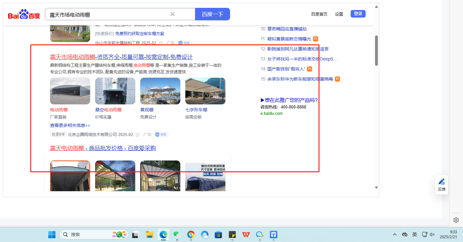Image resolution: width=463 pixels, height=242 pixels.
Task: Go to 百度首页 in the top bar
Action: coord(319,14)
